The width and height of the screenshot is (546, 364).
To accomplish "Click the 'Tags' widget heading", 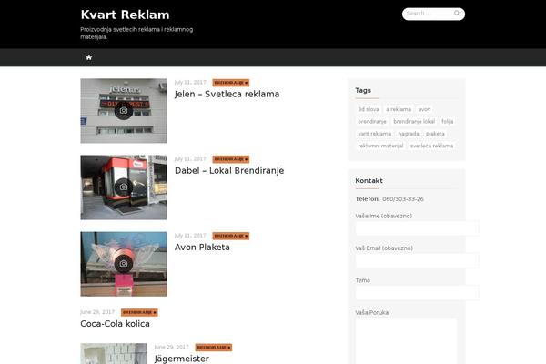I will tap(363, 91).
